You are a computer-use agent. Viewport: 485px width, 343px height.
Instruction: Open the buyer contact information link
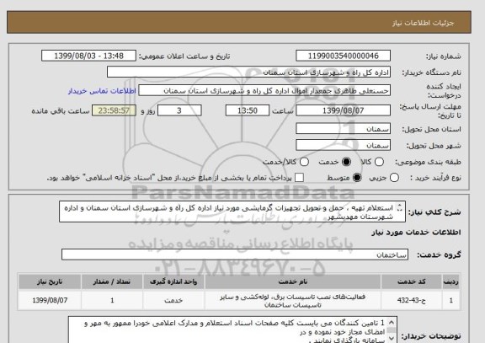[102, 91]
